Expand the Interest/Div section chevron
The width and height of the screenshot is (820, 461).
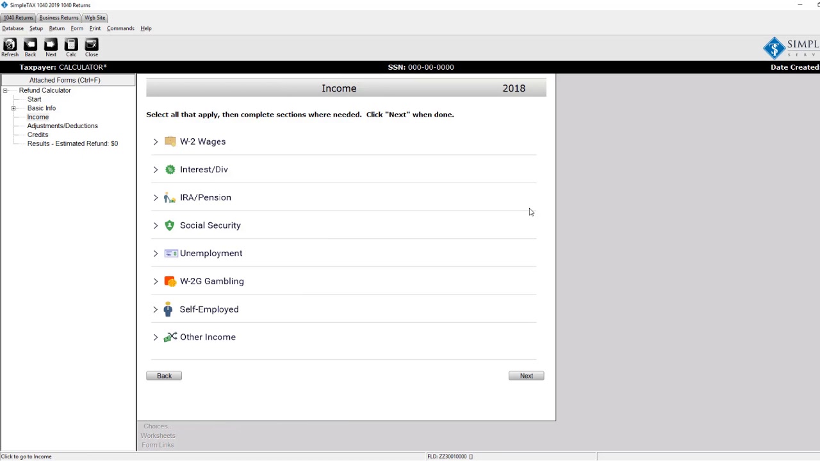[155, 170]
